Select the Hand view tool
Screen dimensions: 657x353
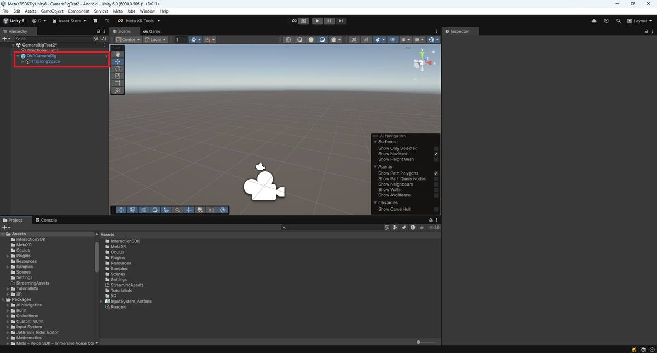tap(118, 54)
